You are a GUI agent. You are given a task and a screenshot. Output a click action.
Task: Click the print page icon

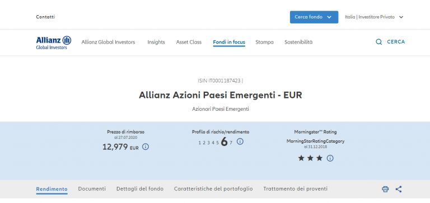(x=385, y=189)
